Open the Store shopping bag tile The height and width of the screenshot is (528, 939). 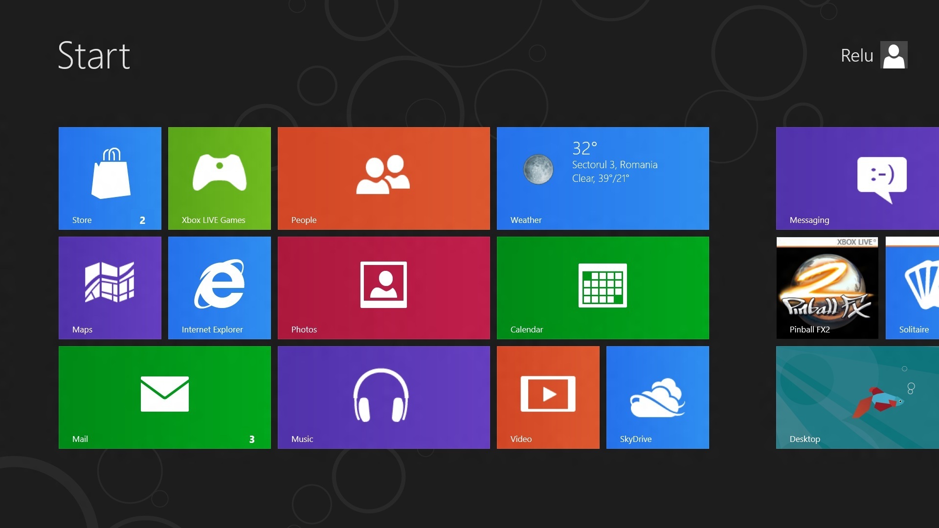(110, 178)
